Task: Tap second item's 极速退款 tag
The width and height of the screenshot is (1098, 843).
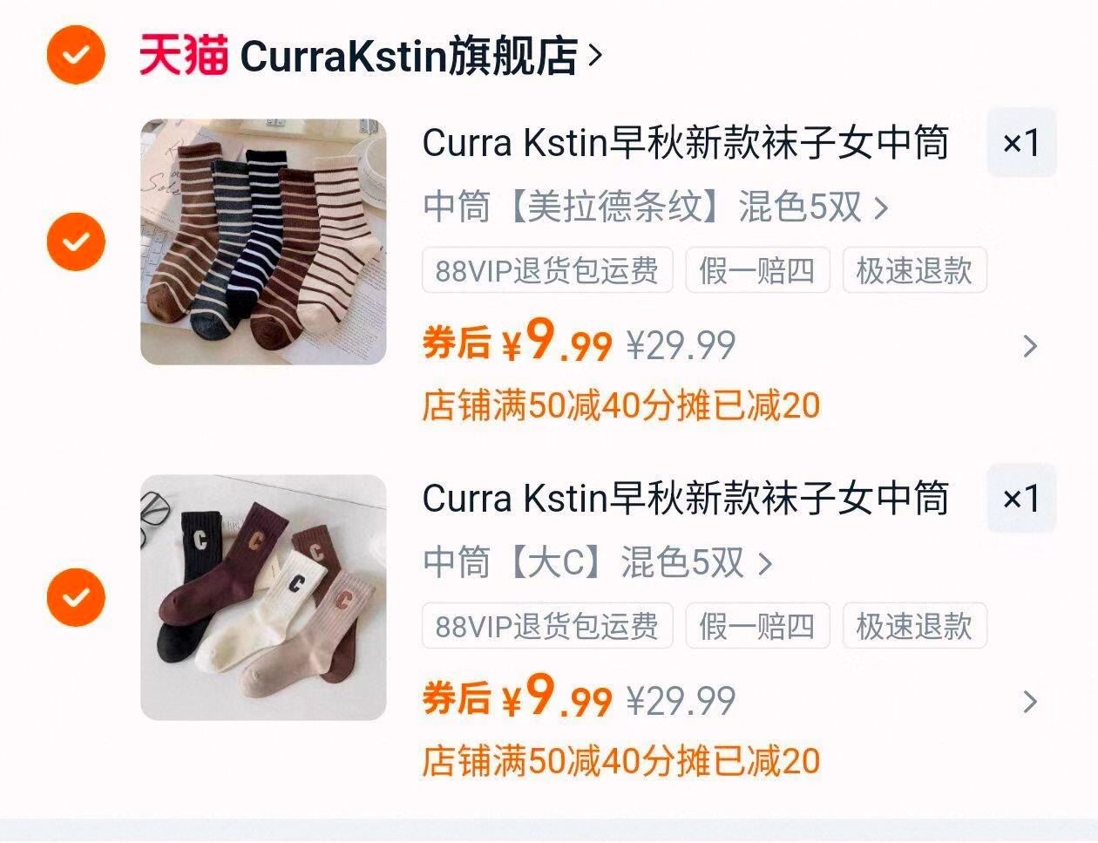Action: [x=914, y=626]
